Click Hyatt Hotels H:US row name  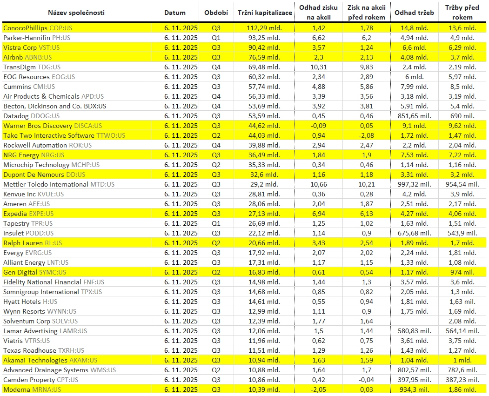[30, 302]
